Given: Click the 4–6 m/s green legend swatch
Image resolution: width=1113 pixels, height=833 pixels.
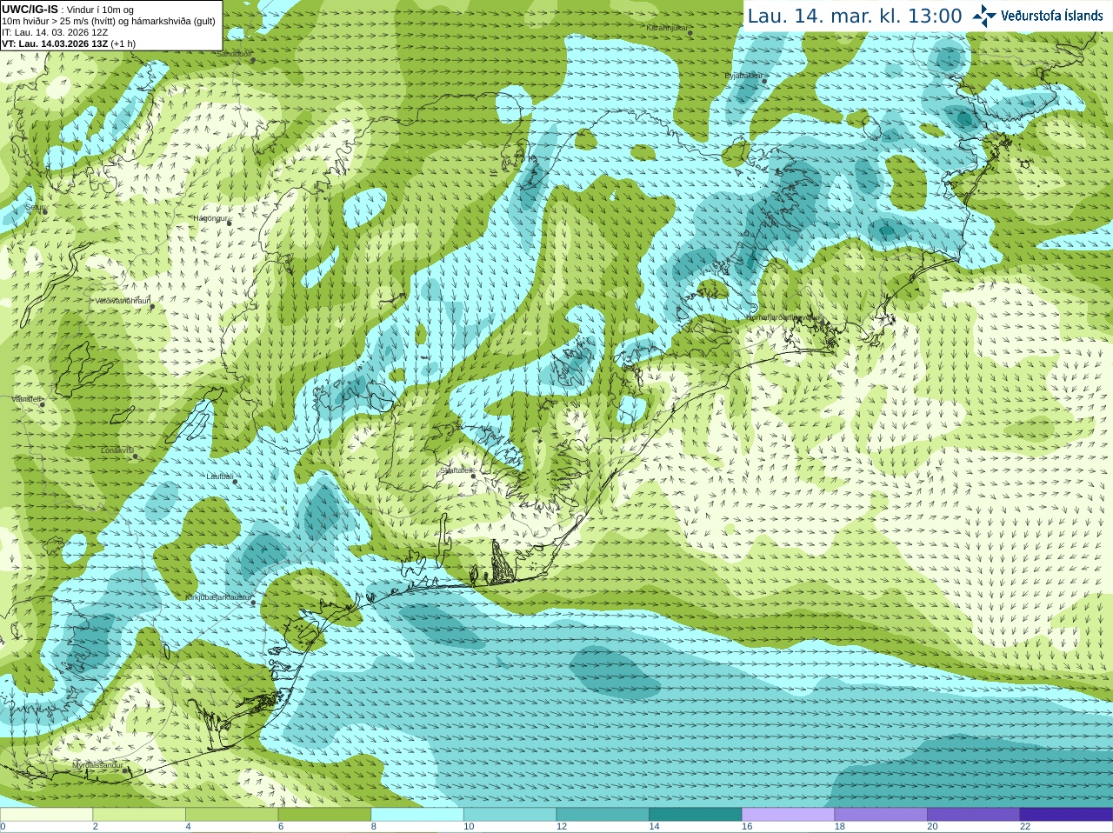Looking at the screenshot, I should (232, 814).
